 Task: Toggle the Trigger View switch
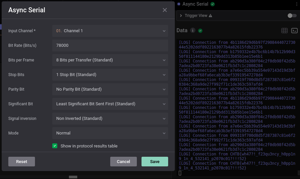tap(292, 16)
